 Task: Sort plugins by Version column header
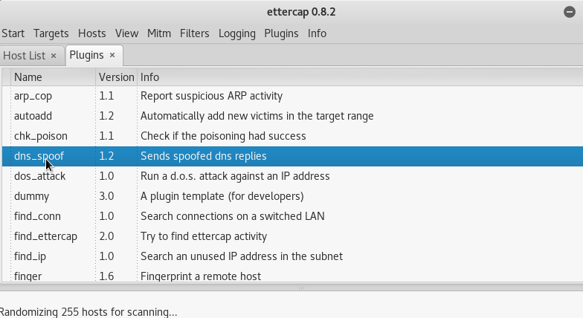[x=116, y=77]
